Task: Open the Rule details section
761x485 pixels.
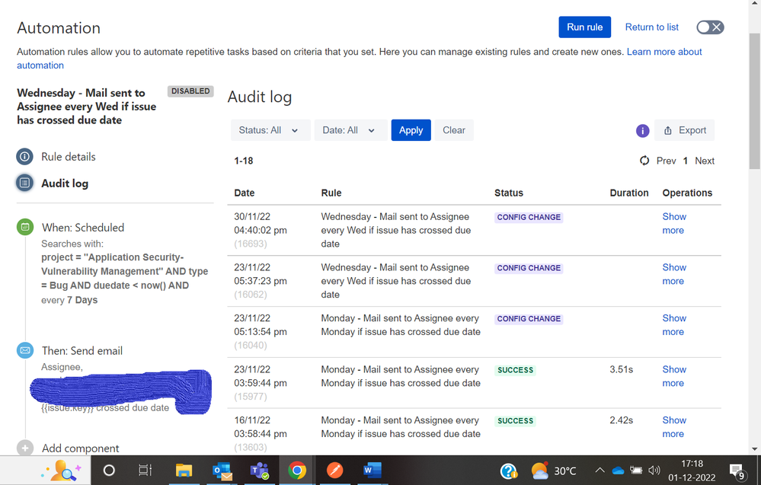Action: [68, 157]
